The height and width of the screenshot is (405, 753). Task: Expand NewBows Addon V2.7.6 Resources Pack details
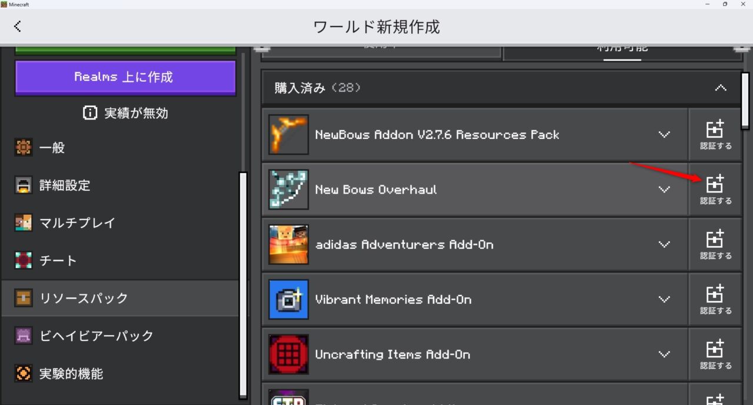[x=664, y=135]
